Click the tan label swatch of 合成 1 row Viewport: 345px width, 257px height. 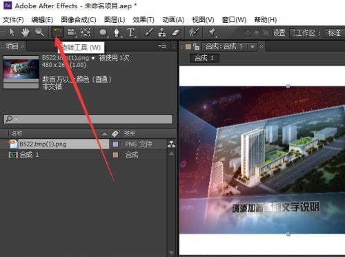(x=116, y=155)
